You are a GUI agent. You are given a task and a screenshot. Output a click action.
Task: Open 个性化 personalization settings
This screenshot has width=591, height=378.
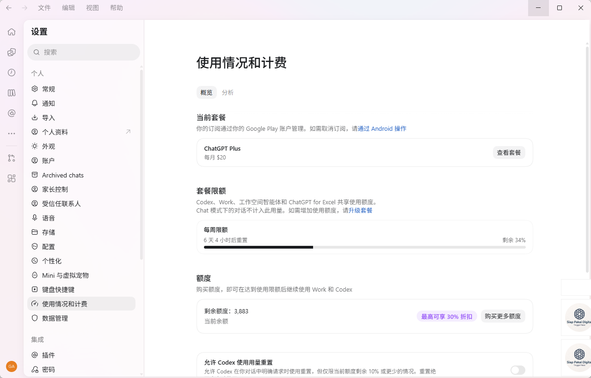(x=81, y=261)
